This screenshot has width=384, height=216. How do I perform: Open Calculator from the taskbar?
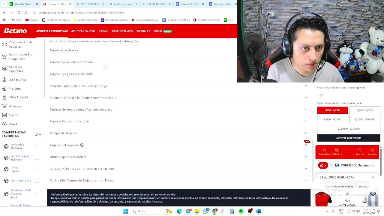(x=232, y=211)
